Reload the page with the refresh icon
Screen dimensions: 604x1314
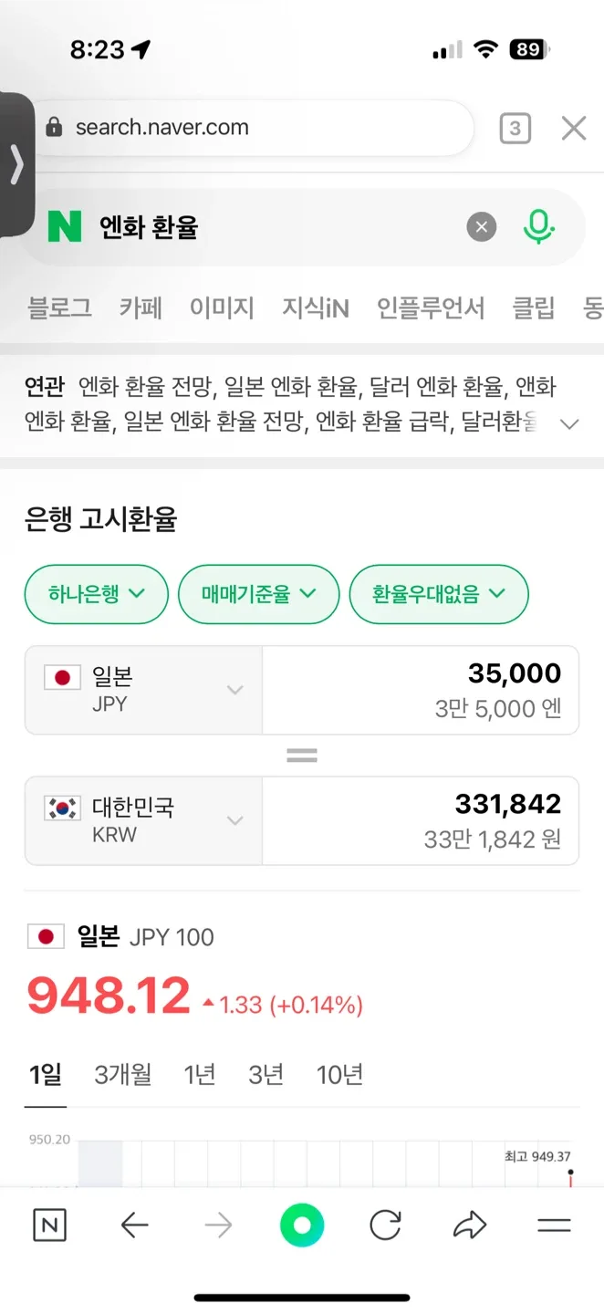pyautogui.click(x=385, y=1225)
